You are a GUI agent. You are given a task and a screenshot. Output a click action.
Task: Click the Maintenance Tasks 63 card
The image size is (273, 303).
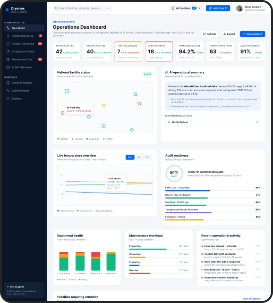[x=221, y=51]
